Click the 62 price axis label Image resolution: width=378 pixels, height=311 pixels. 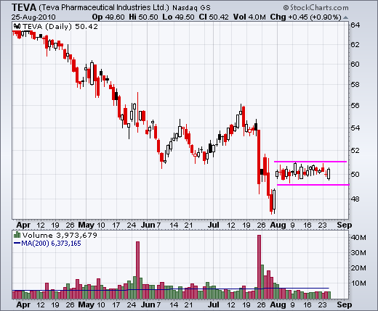355,45
